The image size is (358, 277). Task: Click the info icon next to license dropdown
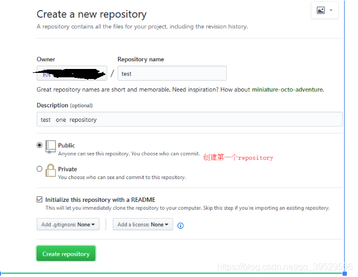(180, 225)
